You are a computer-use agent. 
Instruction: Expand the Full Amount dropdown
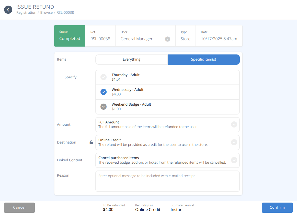point(234,124)
